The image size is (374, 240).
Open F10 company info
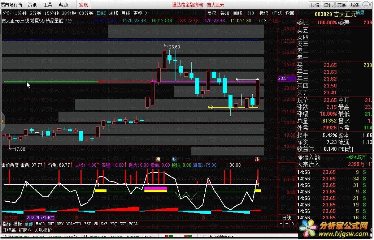251,13
